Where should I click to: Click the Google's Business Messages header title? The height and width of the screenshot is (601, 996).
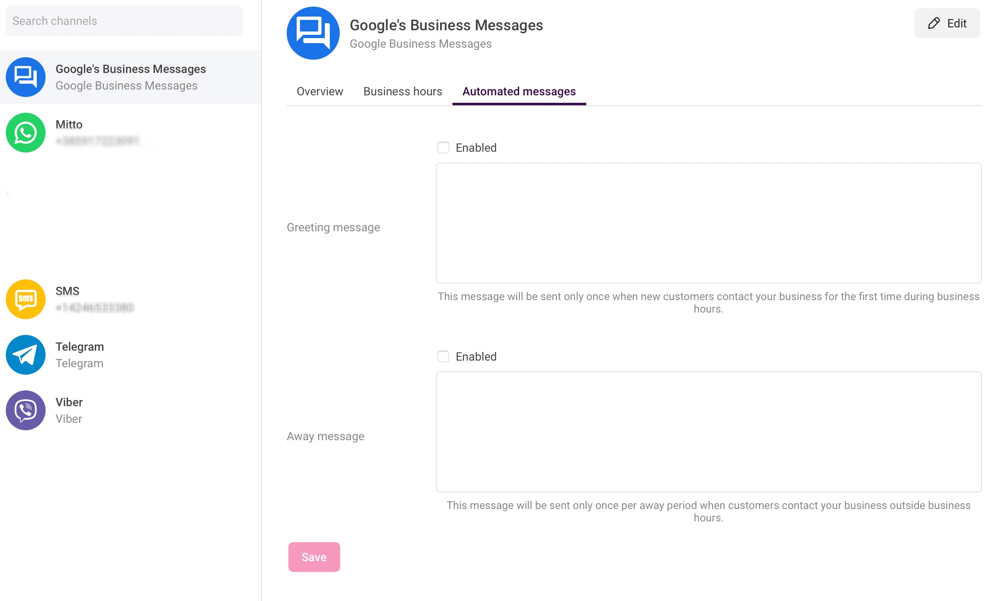446,25
